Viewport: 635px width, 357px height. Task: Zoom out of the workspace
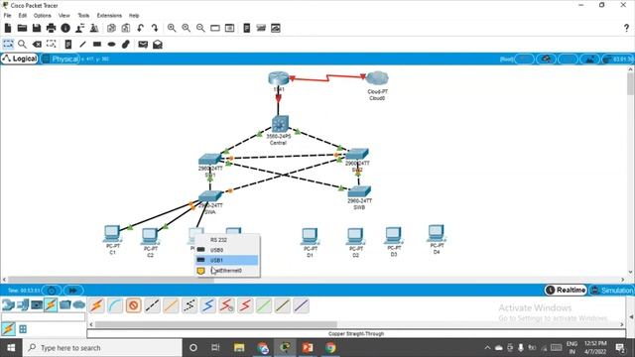tap(200, 28)
